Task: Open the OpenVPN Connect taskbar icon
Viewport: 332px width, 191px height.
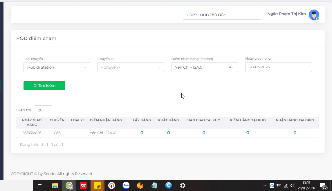Action: click(x=111, y=186)
